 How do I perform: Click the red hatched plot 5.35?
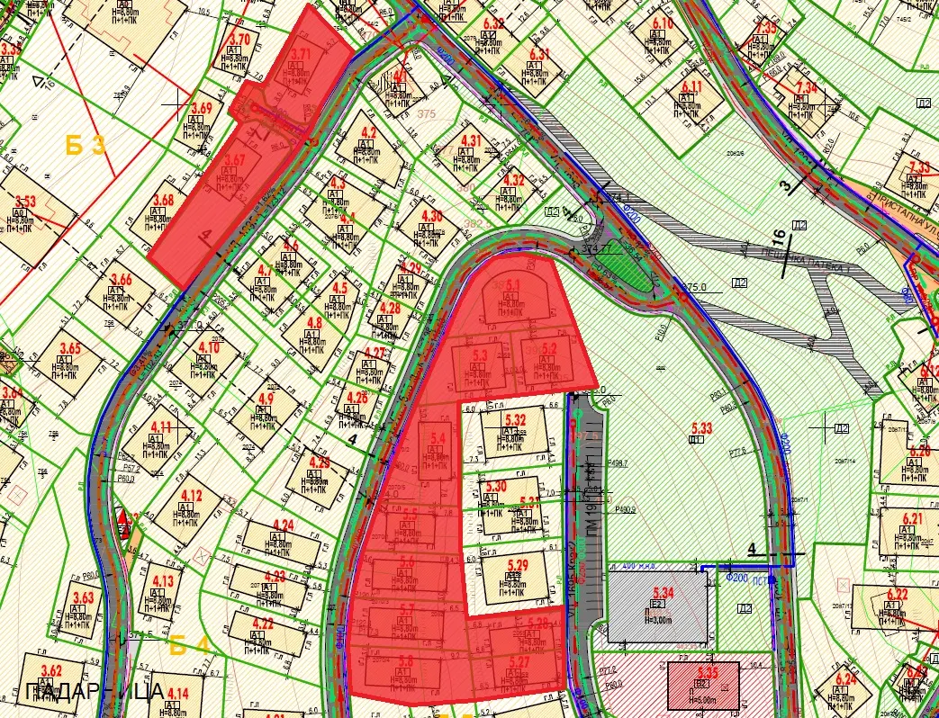coord(703,686)
